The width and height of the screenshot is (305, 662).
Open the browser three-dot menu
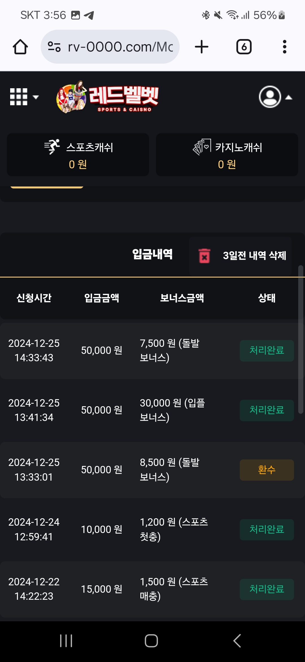(x=284, y=47)
